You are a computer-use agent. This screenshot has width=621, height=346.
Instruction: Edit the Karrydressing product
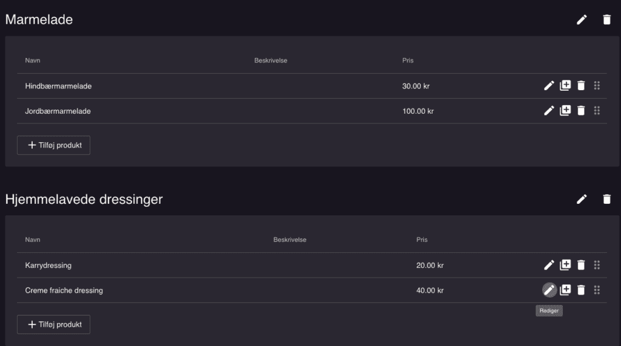point(549,265)
